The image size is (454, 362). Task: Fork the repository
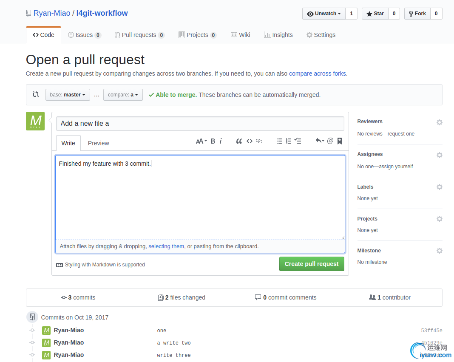[x=417, y=14]
